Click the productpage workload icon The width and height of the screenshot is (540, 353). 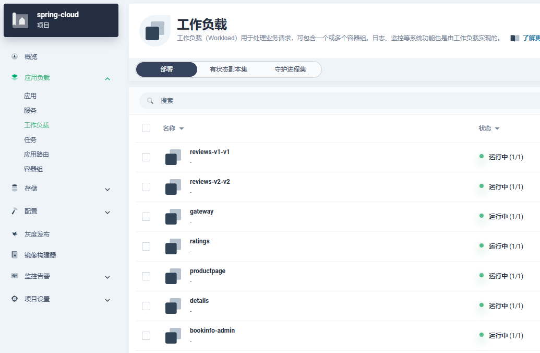(x=173, y=276)
